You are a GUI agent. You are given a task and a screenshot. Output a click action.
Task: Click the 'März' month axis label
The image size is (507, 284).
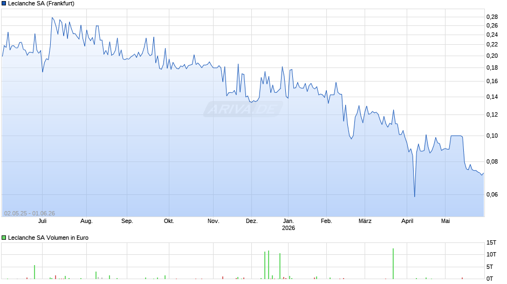click(365, 221)
